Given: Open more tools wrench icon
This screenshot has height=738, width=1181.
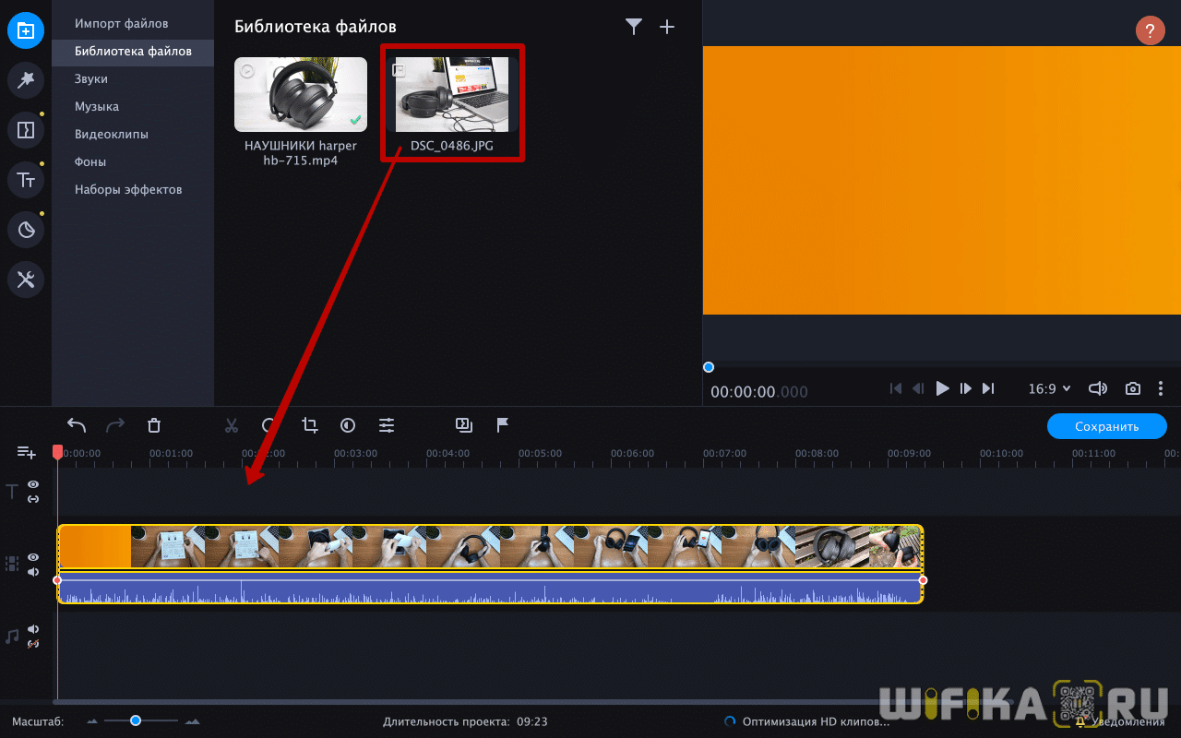Looking at the screenshot, I should 26,280.
